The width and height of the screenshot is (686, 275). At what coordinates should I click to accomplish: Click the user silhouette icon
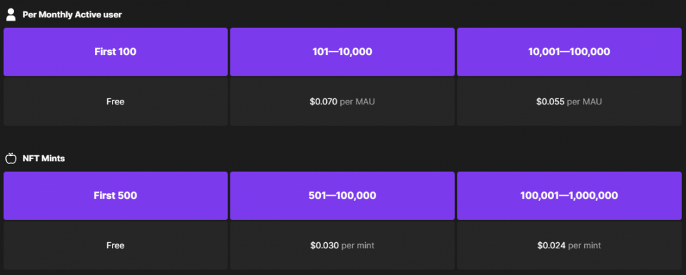coord(11,15)
